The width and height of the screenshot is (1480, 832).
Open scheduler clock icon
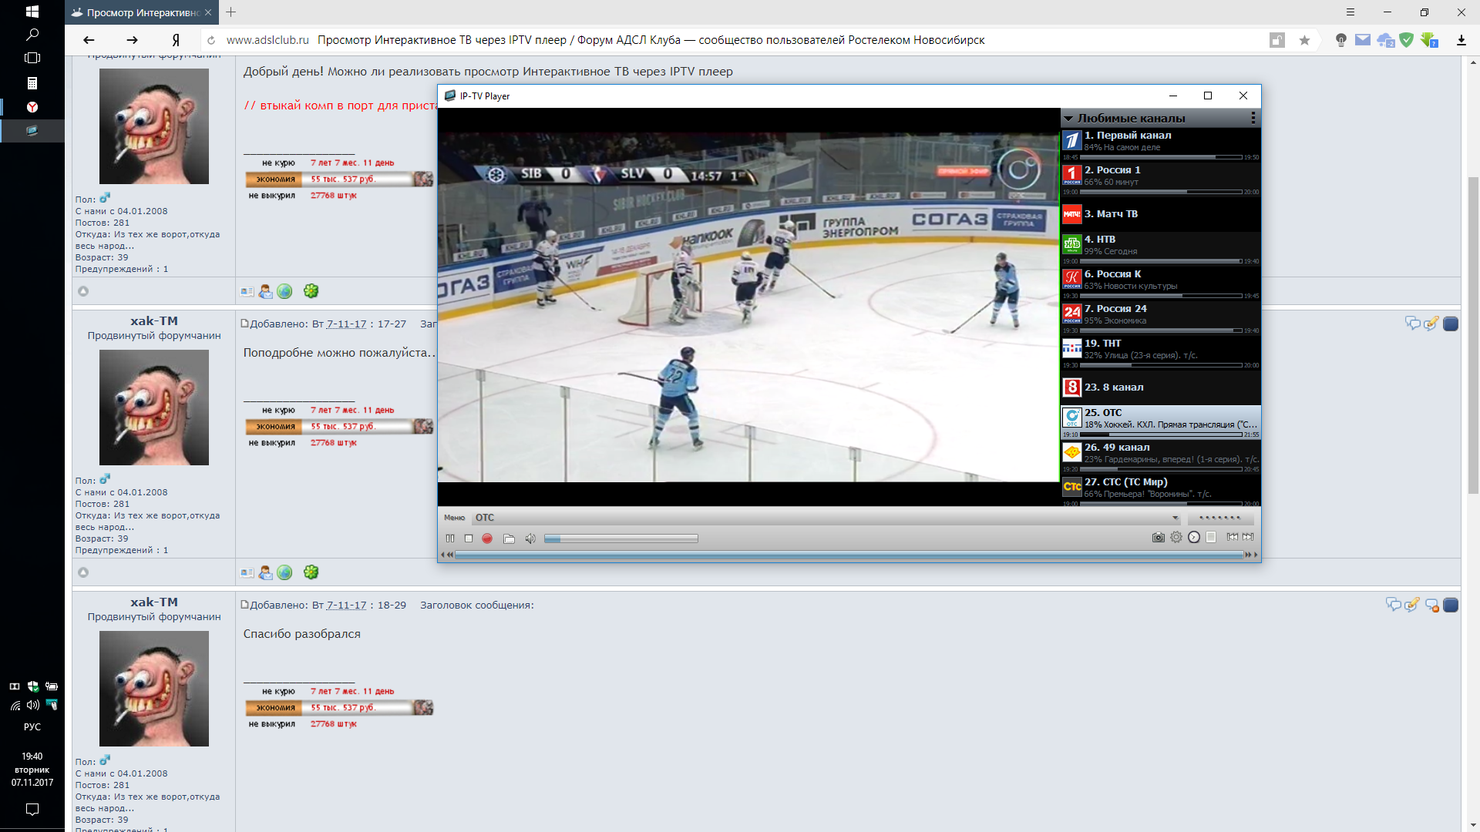pos(1194,538)
